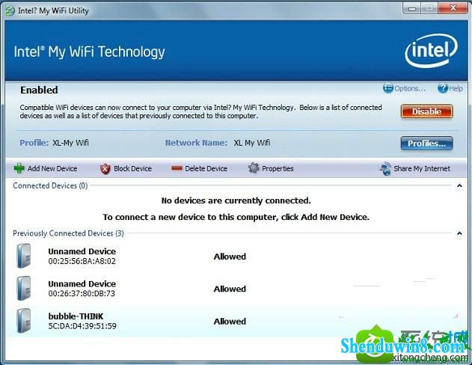Collapse the Previously Connected Devices section
The image size is (472, 365).
(x=459, y=233)
